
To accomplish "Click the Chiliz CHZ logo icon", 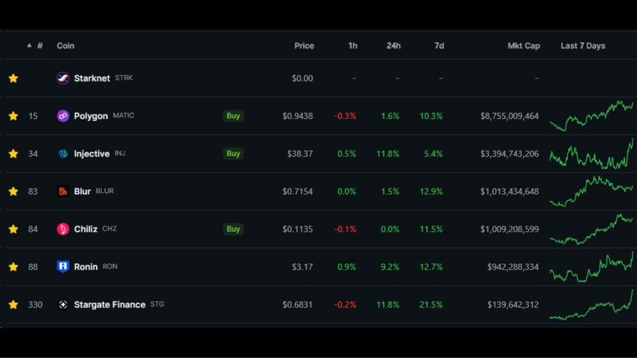I will coord(63,229).
